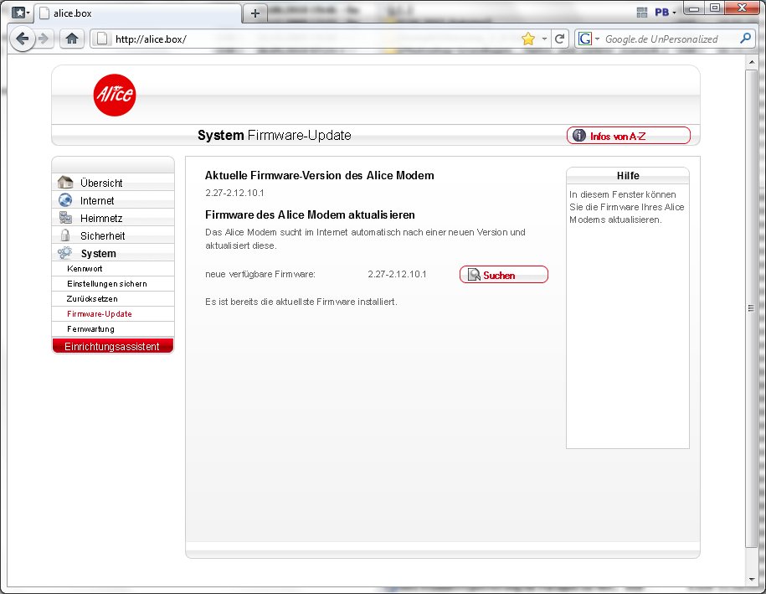Bookmark this page with the star icon
Image resolution: width=766 pixels, height=594 pixels.
click(528, 39)
